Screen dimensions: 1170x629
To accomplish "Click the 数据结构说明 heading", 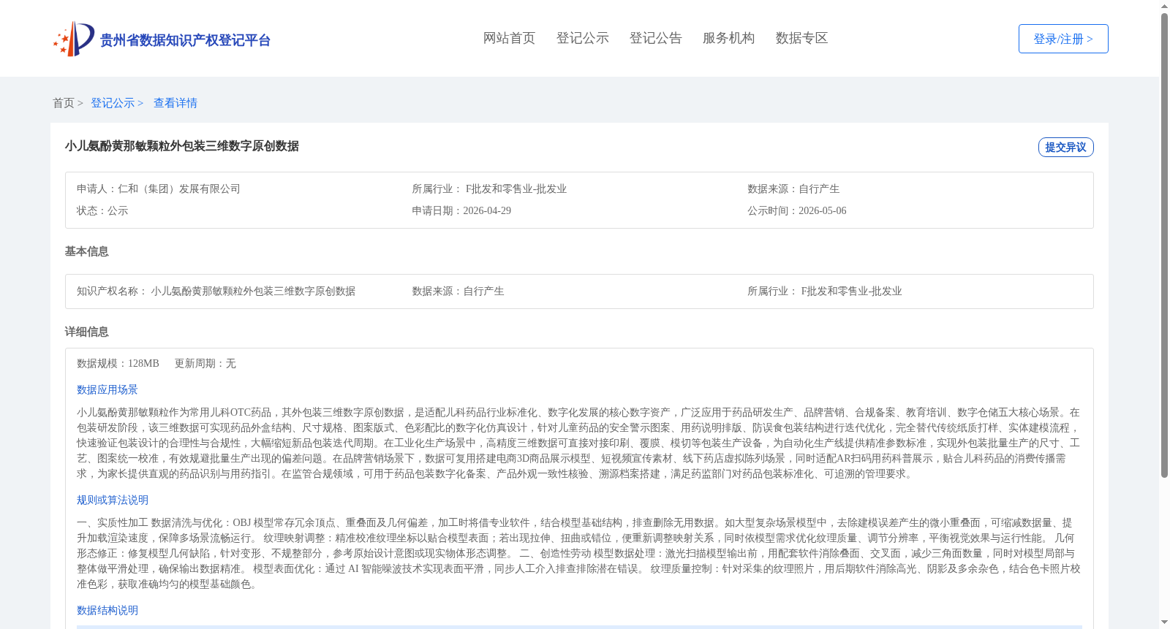I will point(107,610).
